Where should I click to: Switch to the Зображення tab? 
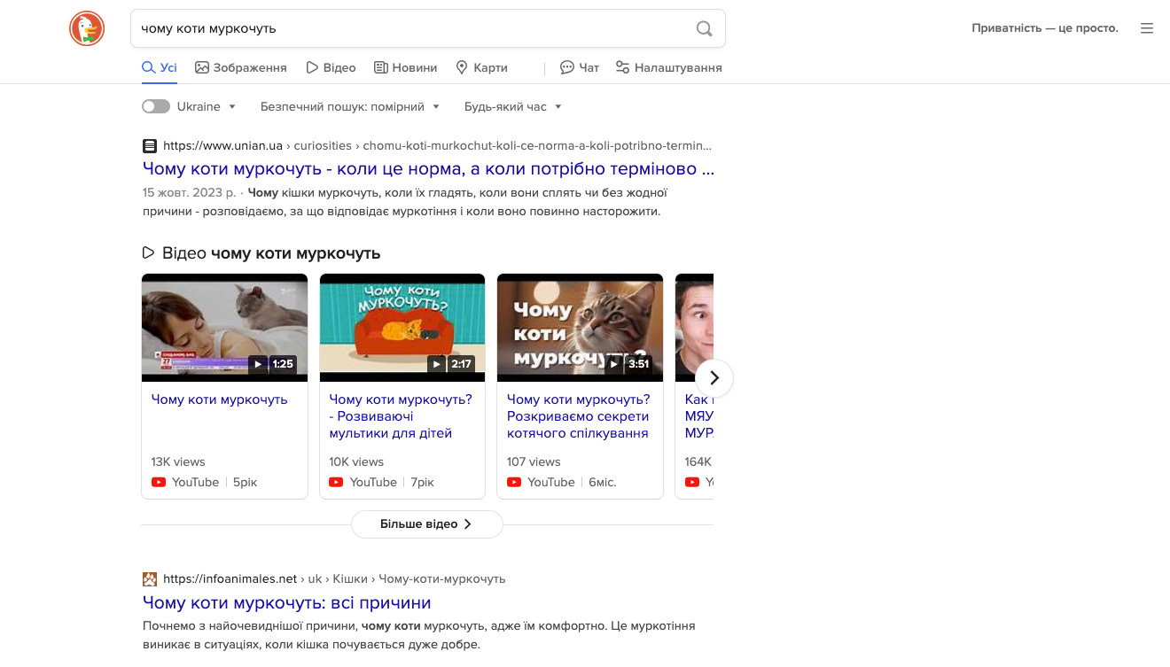point(241,67)
